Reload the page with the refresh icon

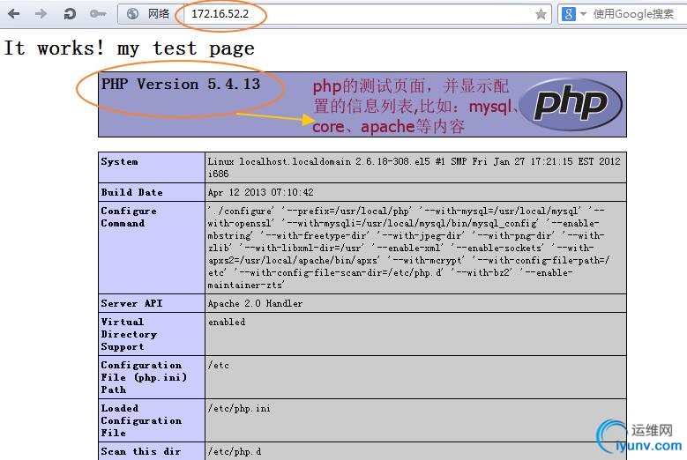(69, 14)
